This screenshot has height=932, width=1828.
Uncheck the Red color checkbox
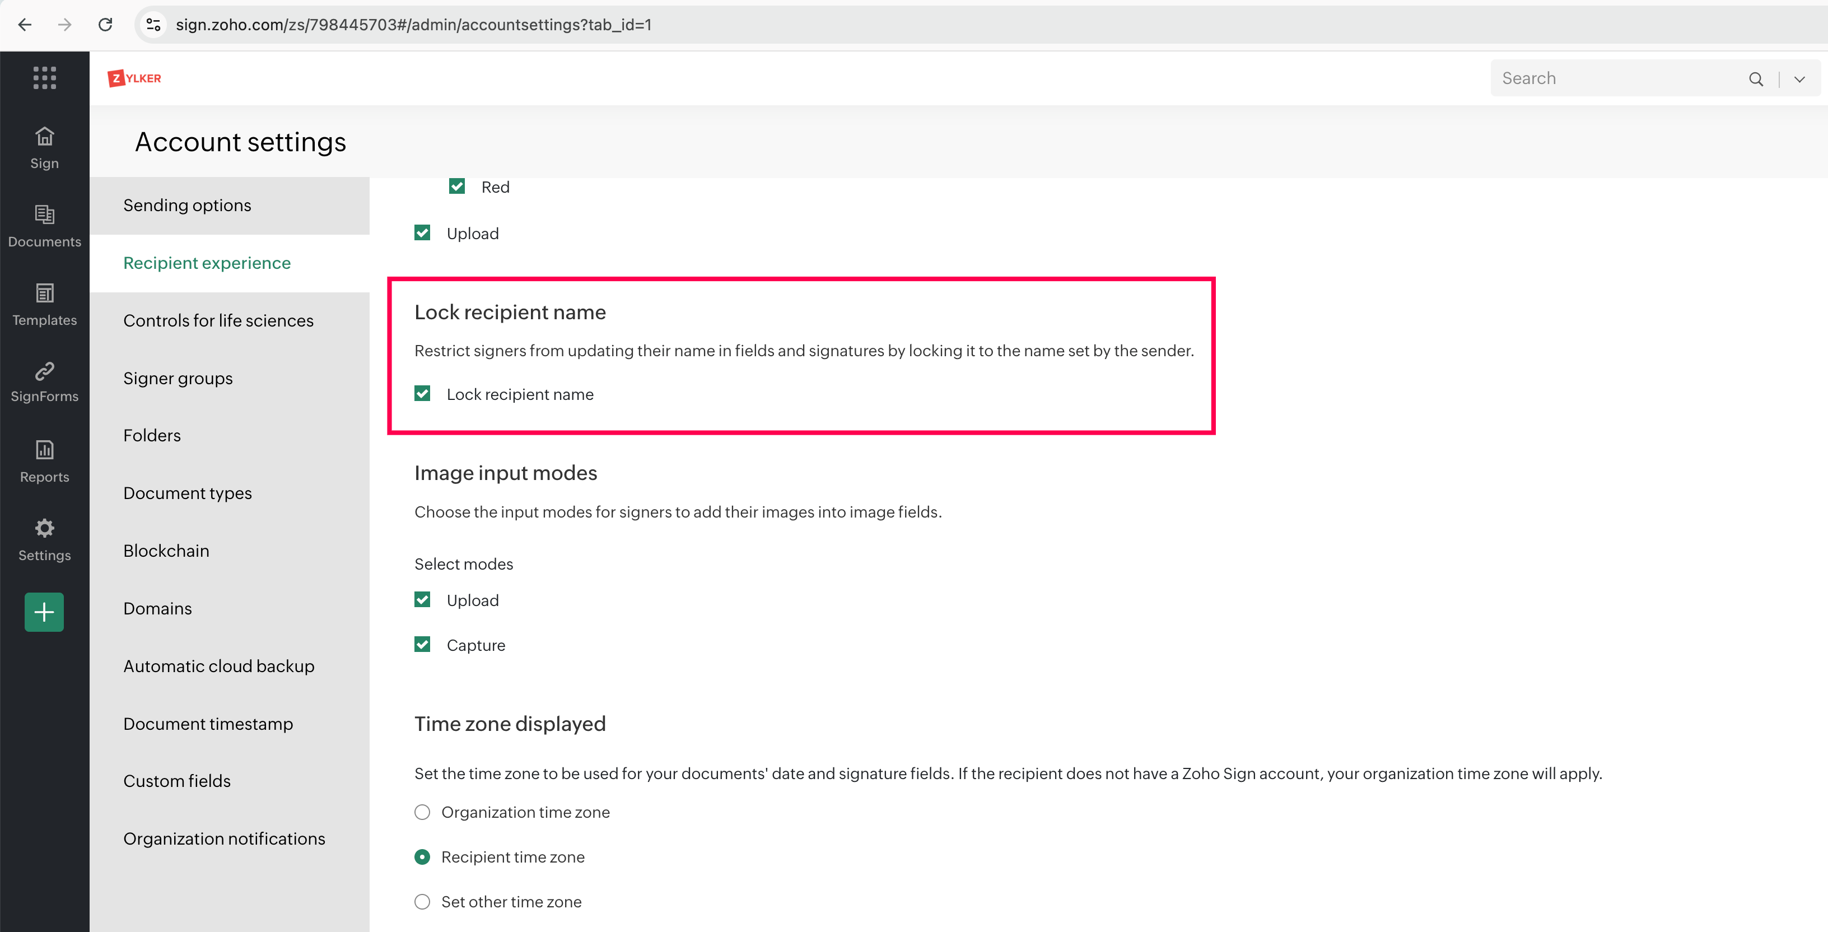[457, 187]
